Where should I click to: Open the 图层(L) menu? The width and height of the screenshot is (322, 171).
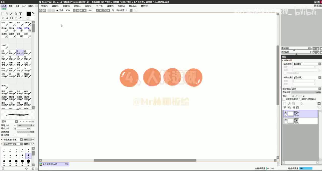[x=77, y=6]
